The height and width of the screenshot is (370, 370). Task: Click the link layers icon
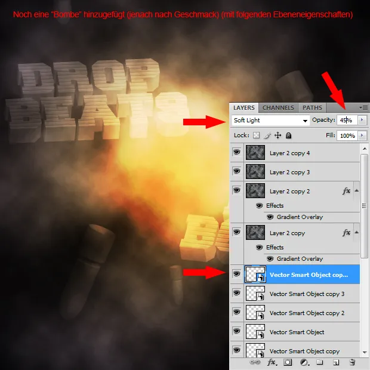(x=255, y=362)
